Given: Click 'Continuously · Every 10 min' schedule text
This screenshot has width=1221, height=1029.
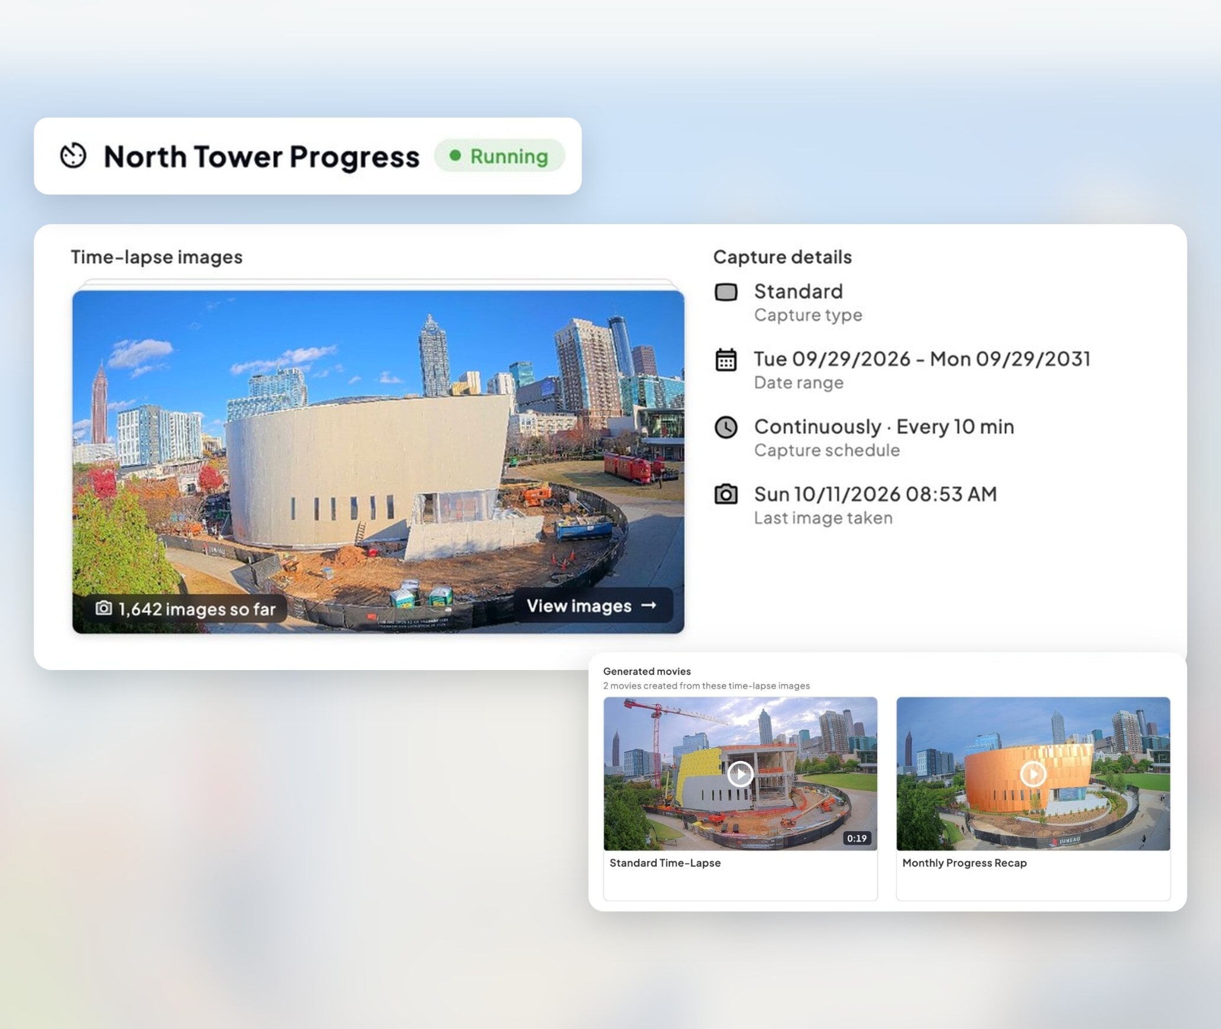Looking at the screenshot, I should pyautogui.click(x=884, y=426).
